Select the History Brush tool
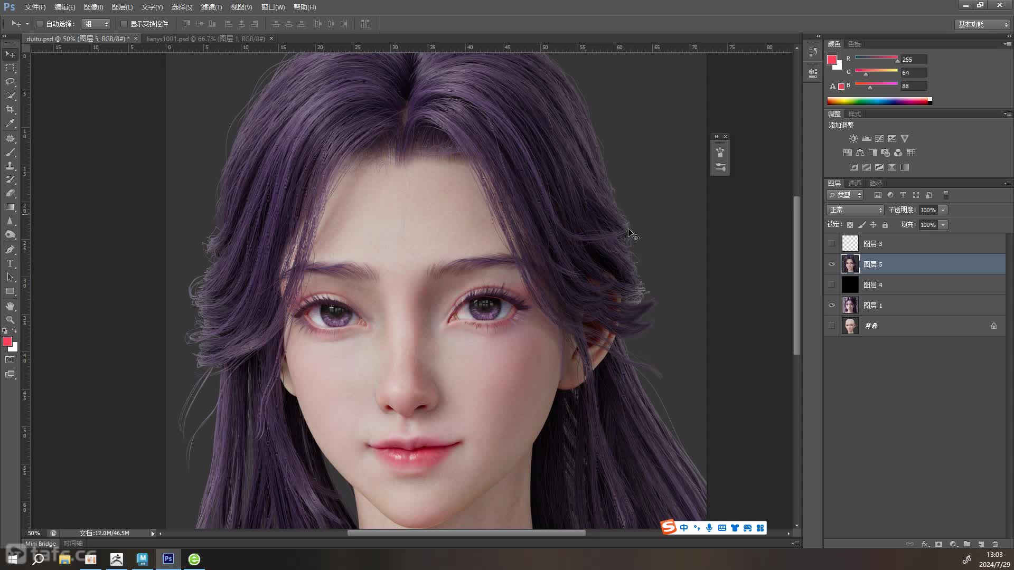This screenshot has width=1014, height=570. [10, 179]
